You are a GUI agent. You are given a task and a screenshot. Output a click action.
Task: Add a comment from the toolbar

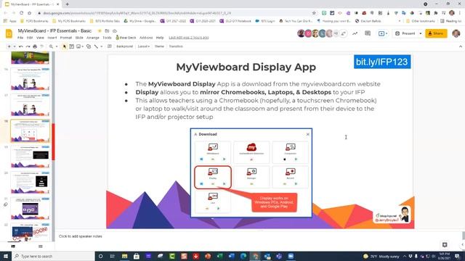110,46
